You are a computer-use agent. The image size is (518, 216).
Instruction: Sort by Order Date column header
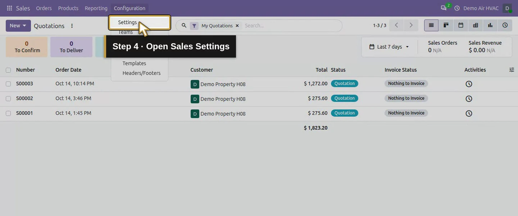pos(68,70)
